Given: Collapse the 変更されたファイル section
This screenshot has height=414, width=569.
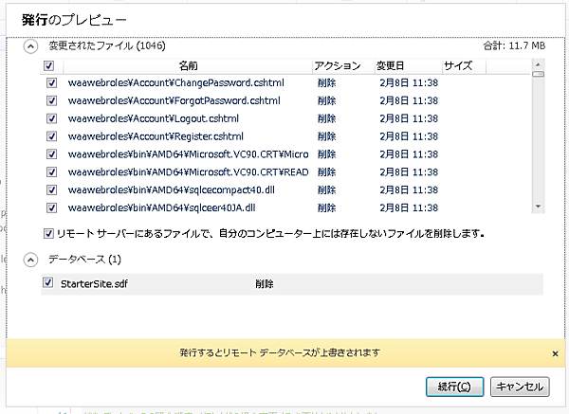Looking at the screenshot, I should click(31, 45).
